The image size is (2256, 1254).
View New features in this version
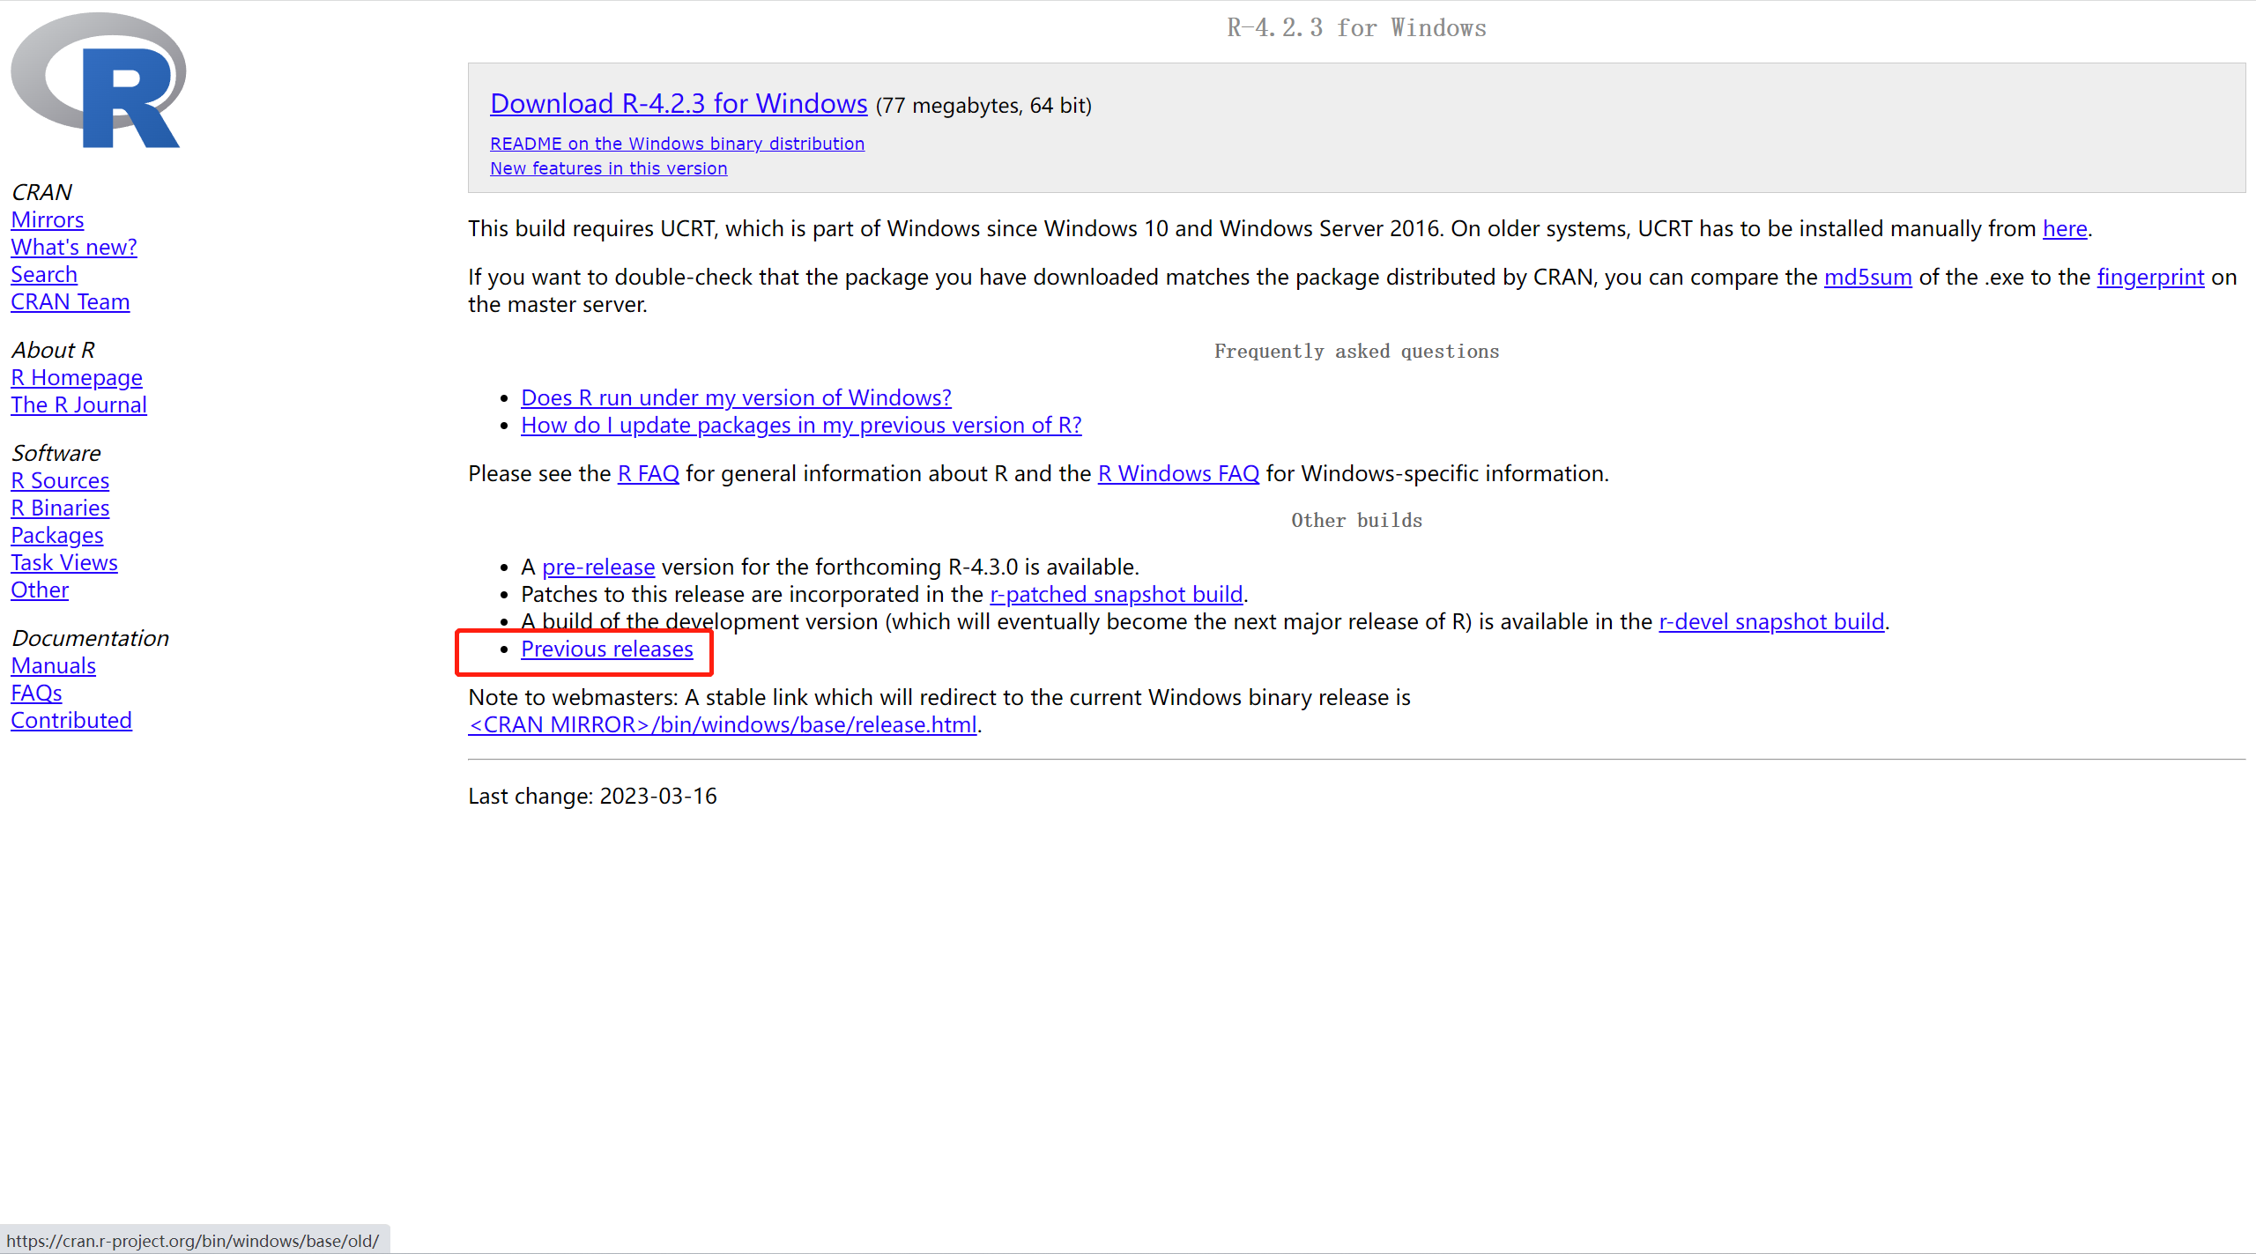point(608,168)
